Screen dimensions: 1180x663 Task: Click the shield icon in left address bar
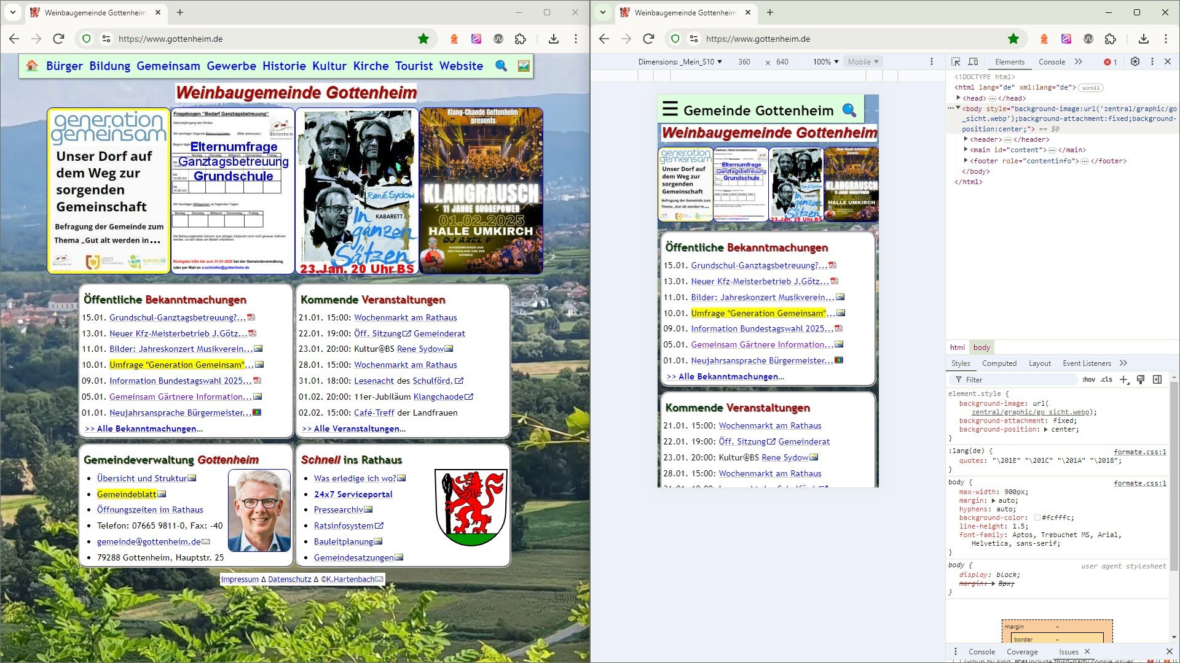point(87,39)
